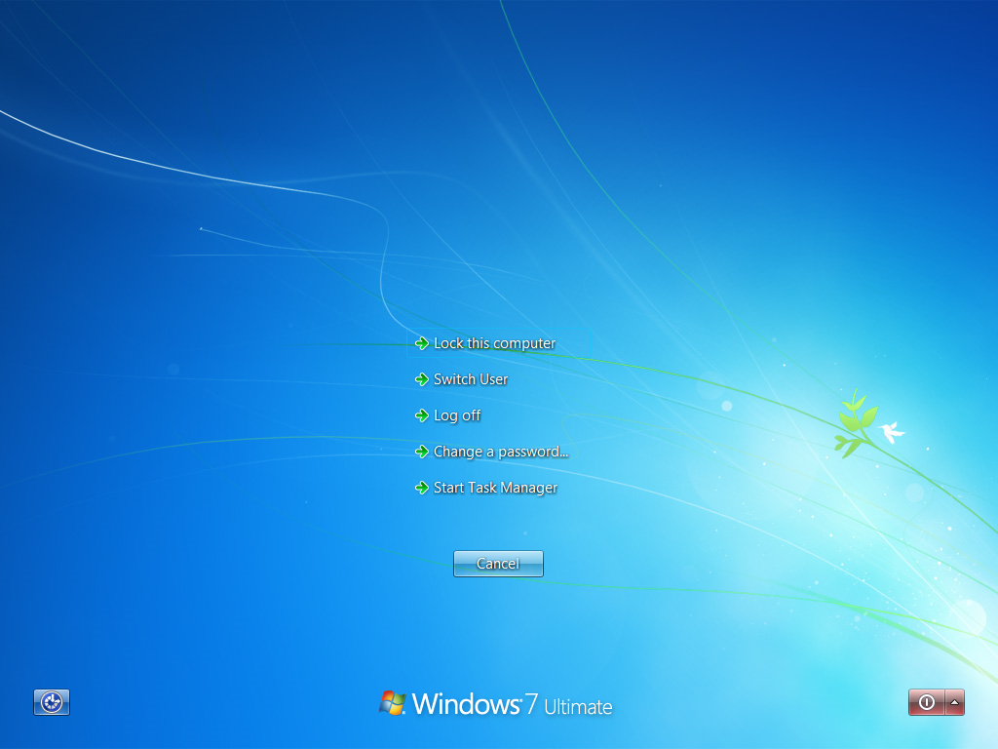Image resolution: width=998 pixels, height=749 pixels.
Task: Choose "Switch User" from the options
Action: point(469,379)
